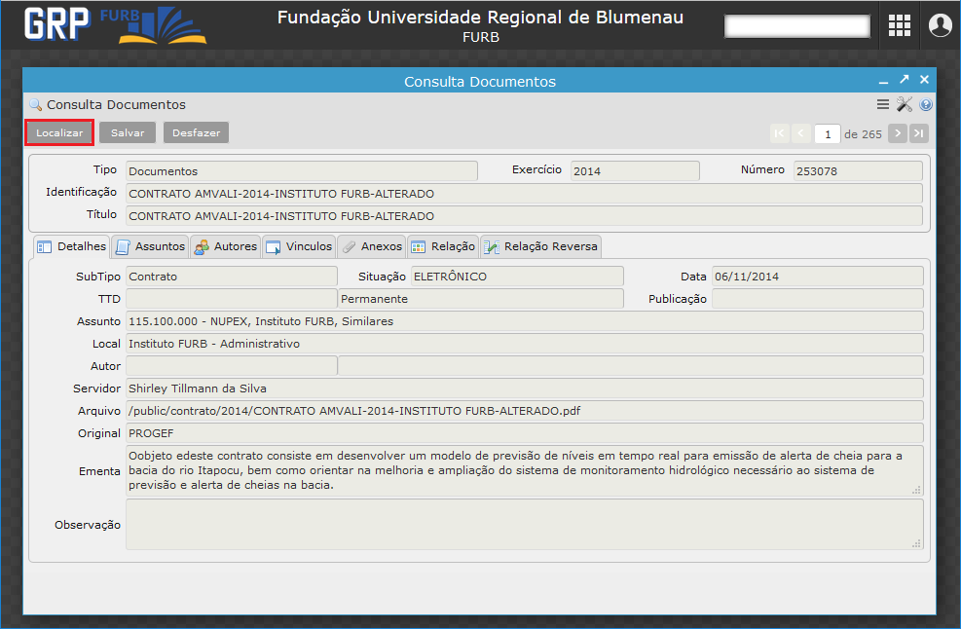Go to the next record arrow

point(898,133)
